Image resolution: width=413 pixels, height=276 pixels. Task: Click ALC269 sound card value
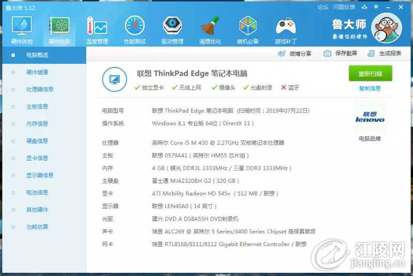coord(234,231)
